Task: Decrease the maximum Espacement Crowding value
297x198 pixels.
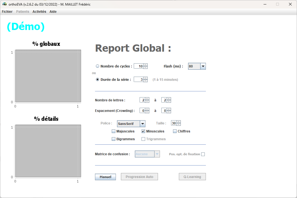Action: coord(169,112)
